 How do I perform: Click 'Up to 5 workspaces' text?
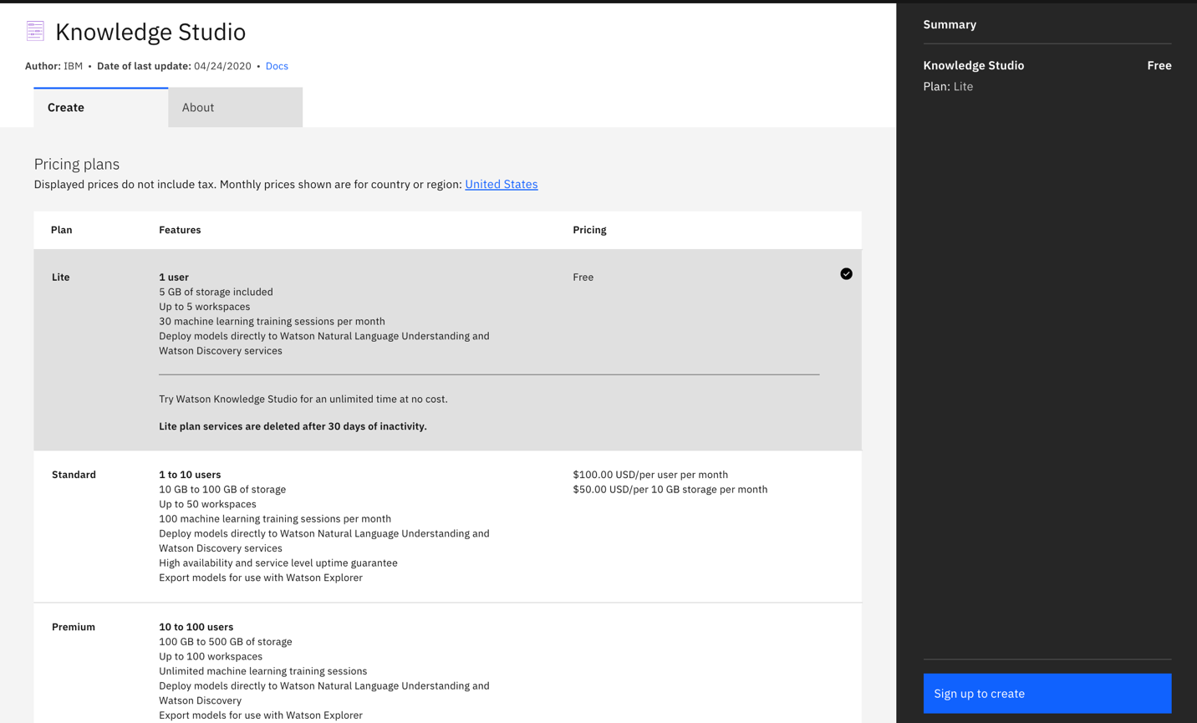point(205,307)
